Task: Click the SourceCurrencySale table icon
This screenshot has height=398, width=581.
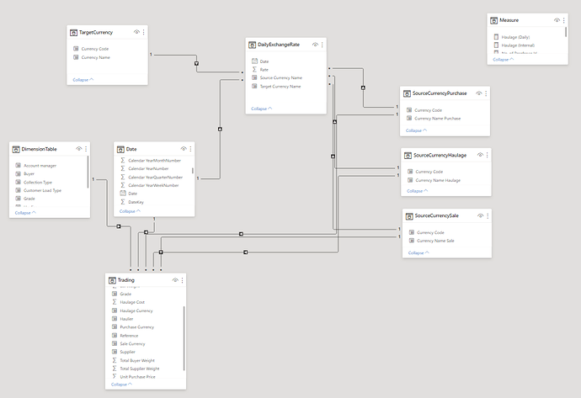Action: [409, 216]
